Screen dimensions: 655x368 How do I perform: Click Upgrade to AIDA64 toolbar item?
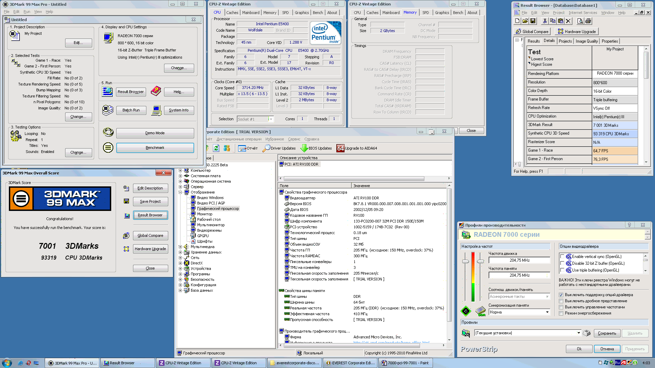coord(357,148)
